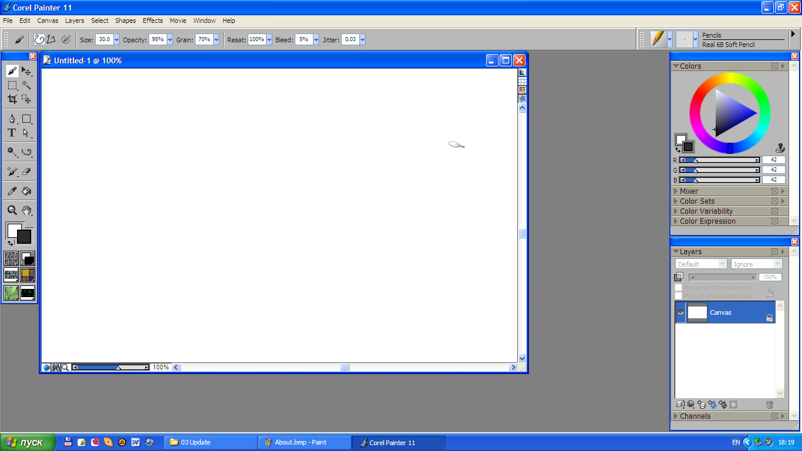The width and height of the screenshot is (802, 451).
Task: Hide the Canvas layer using eye icon
Action: pos(680,312)
